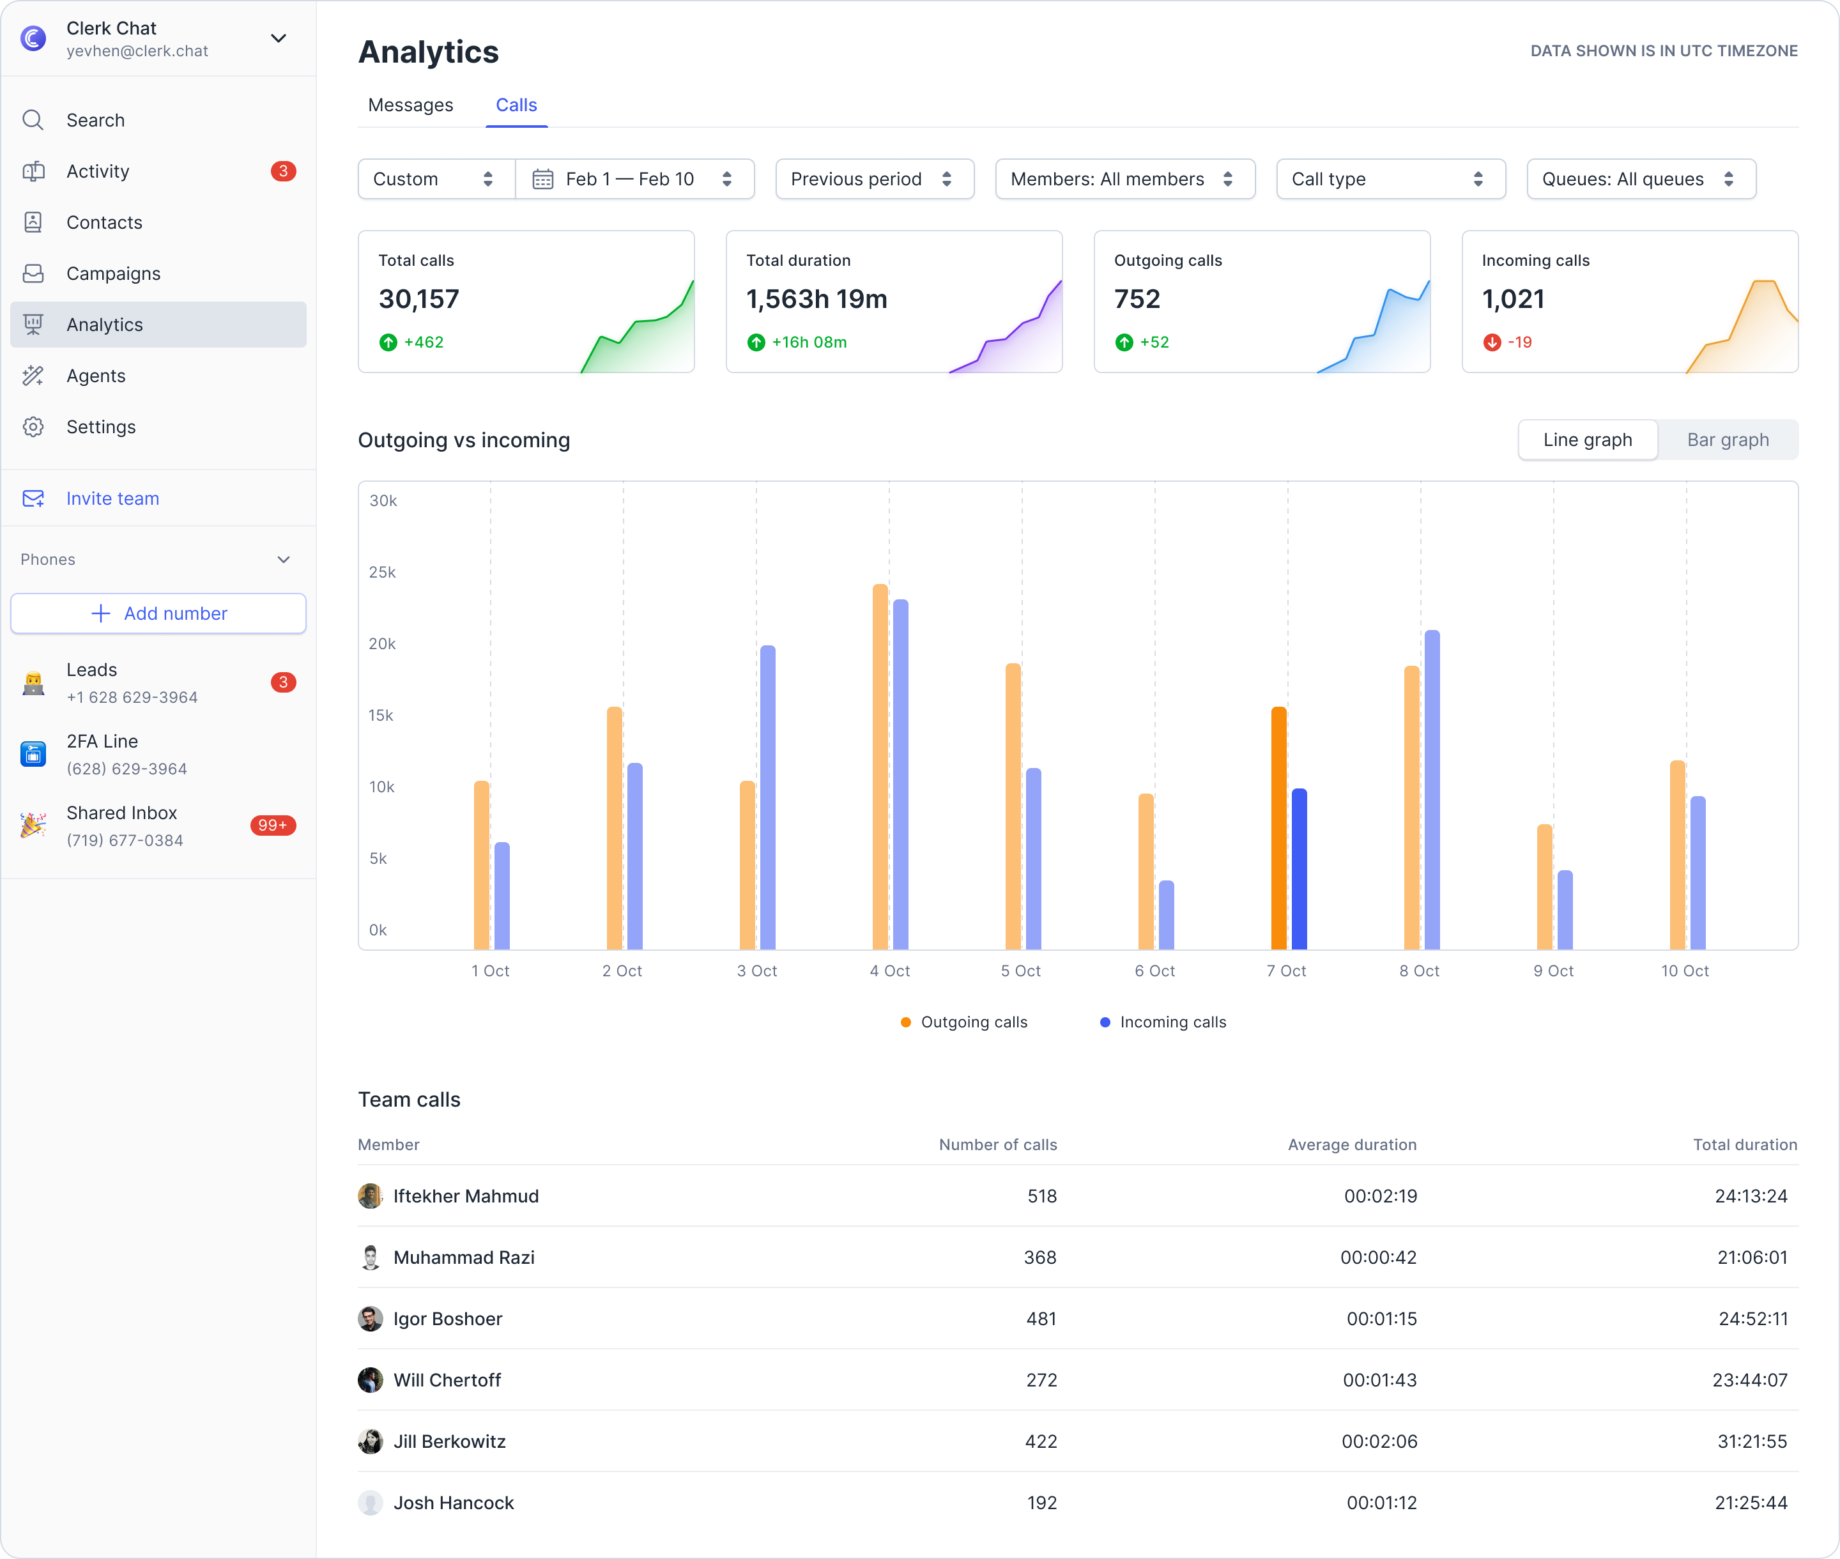Click the calendar icon in date range
The image size is (1840, 1559).
pyautogui.click(x=542, y=180)
